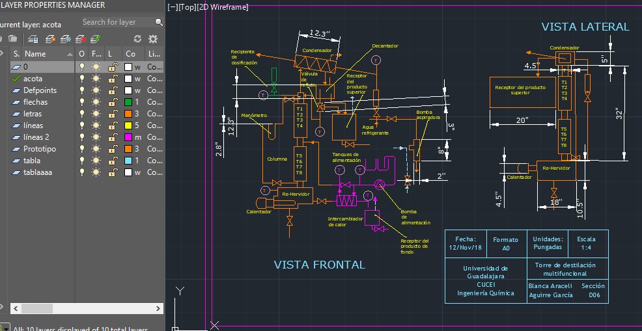Select the Fecha: 12/Nov/18 cell
The width and height of the screenshot is (642, 331).
[466, 243]
